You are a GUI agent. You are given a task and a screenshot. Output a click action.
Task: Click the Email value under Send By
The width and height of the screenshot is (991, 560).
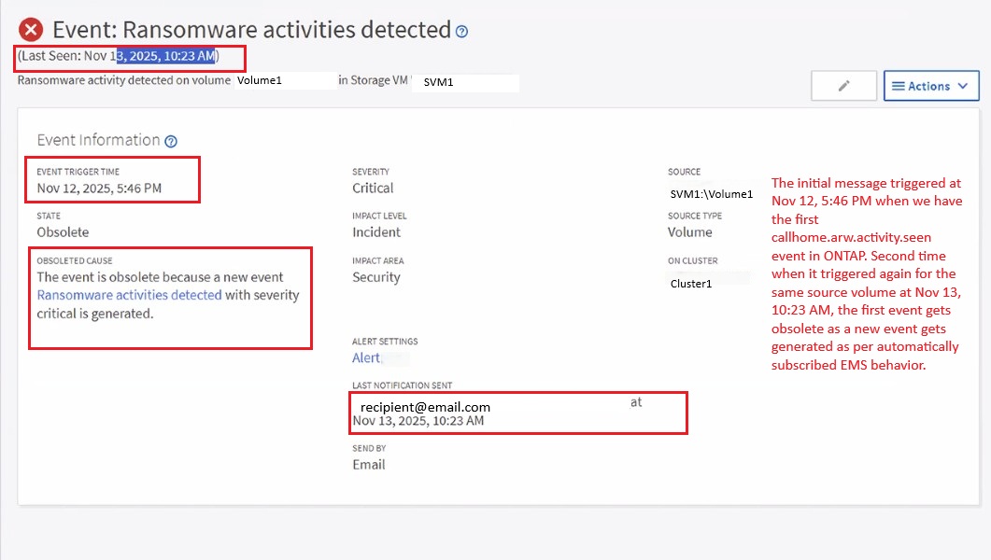tap(368, 464)
